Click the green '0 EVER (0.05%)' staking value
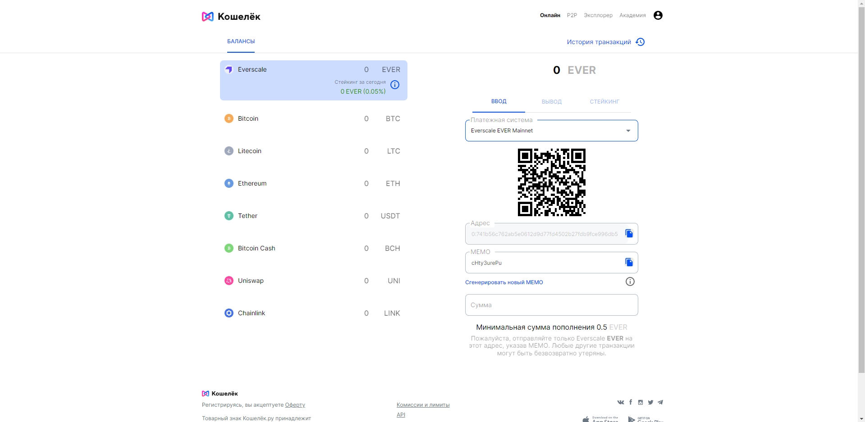This screenshot has height=422, width=865. point(363,91)
